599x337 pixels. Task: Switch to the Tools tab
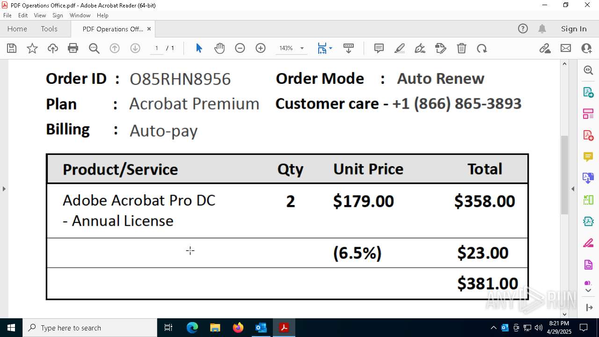49,29
